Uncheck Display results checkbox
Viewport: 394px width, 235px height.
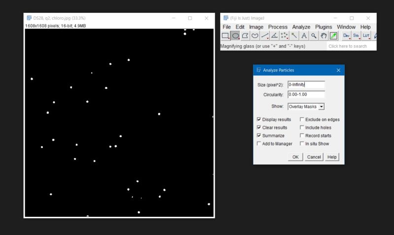tap(259, 119)
